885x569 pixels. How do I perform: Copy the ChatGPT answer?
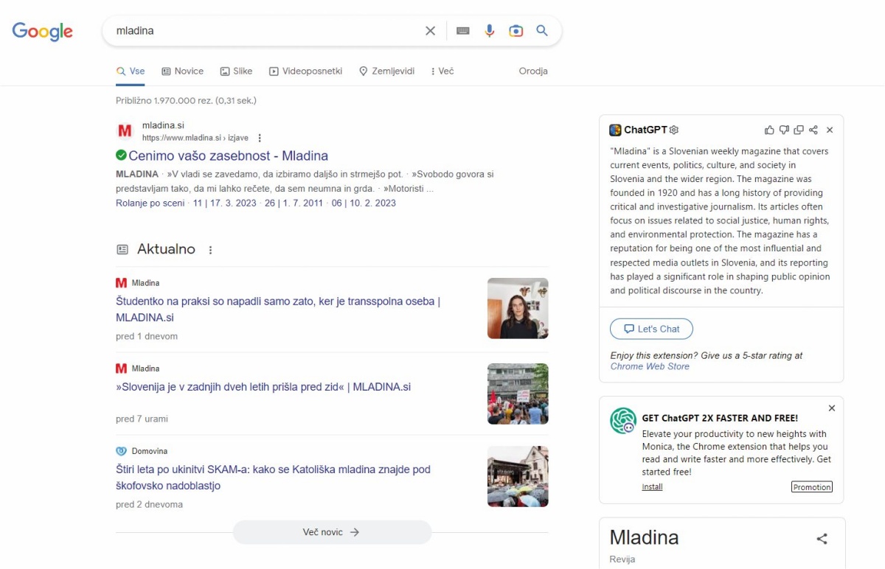(799, 130)
